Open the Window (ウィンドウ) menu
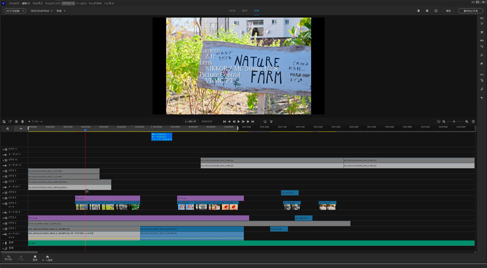Image resolution: width=487 pixels, height=268 pixels. [x=95, y=3]
